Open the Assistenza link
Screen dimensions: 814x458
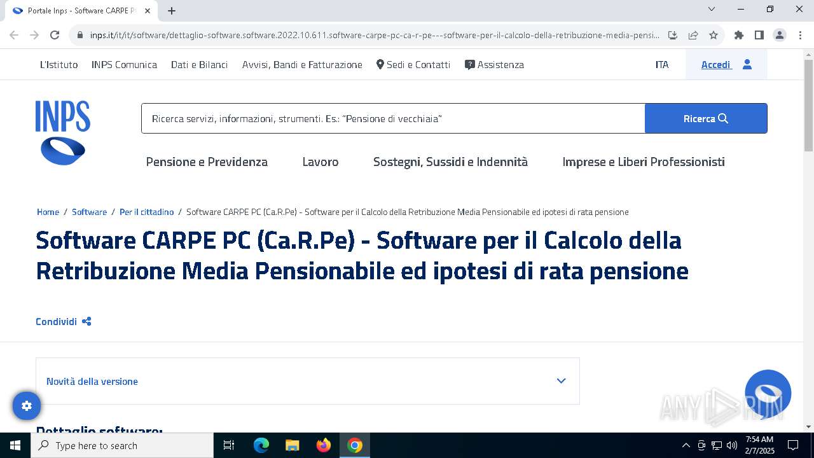[x=494, y=64]
